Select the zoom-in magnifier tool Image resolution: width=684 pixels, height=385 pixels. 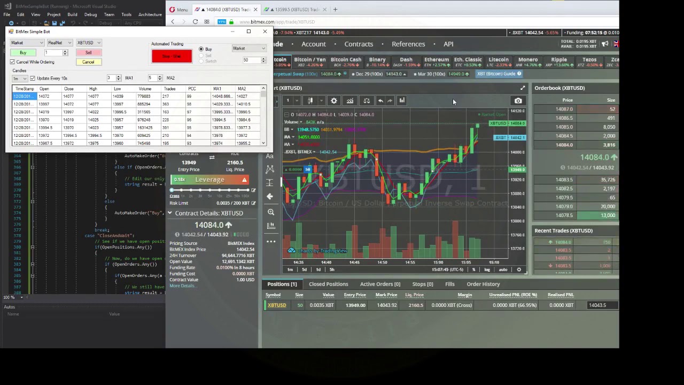click(271, 212)
